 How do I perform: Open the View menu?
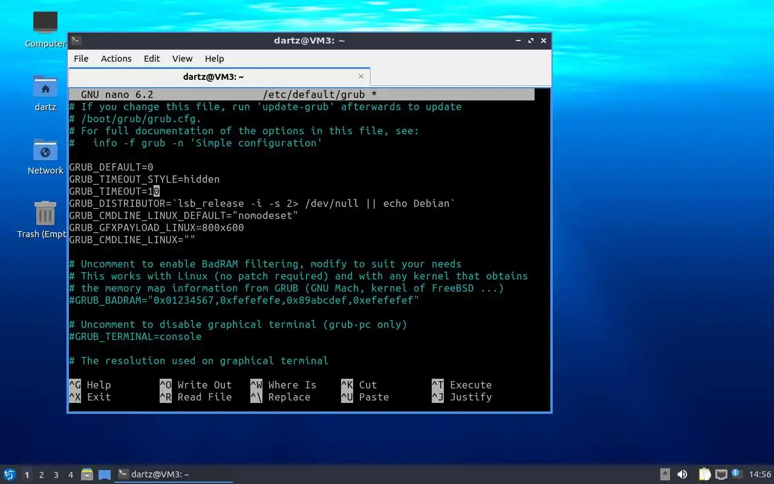click(182, 59)
